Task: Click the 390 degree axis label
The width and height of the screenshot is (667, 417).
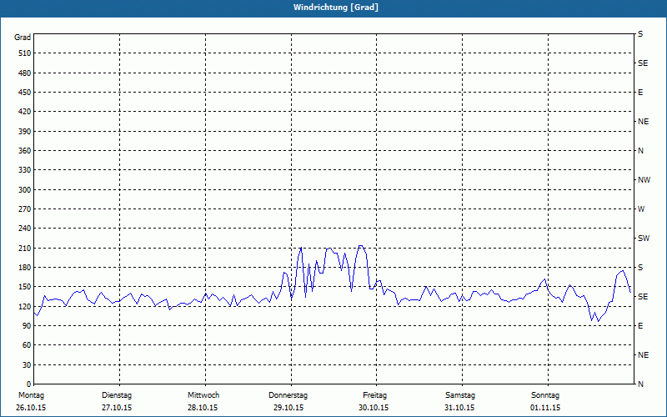Action: 25,131
